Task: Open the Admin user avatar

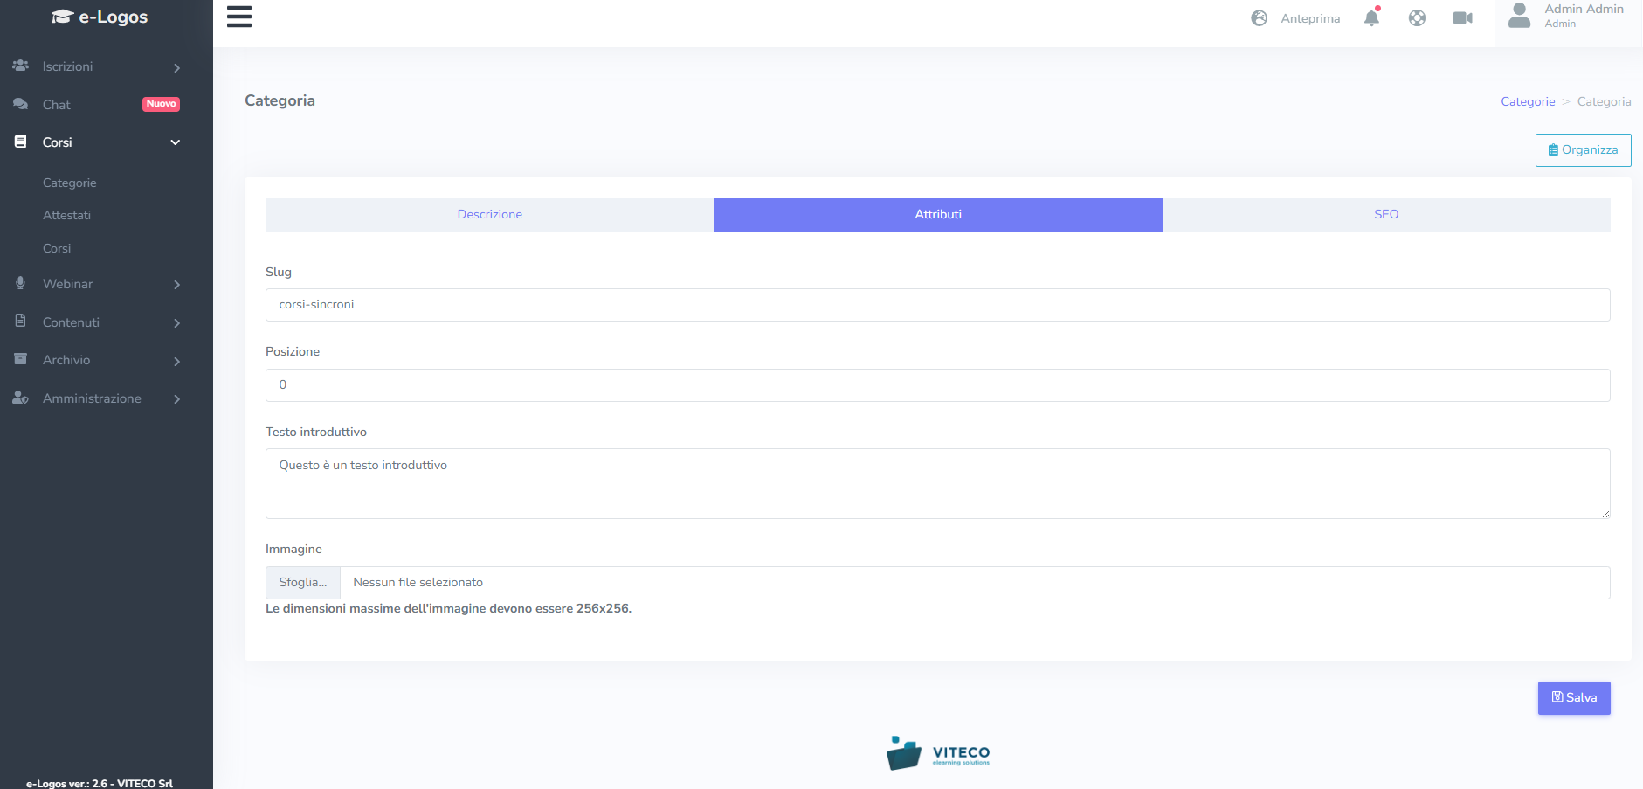Action: (1519, 16)
